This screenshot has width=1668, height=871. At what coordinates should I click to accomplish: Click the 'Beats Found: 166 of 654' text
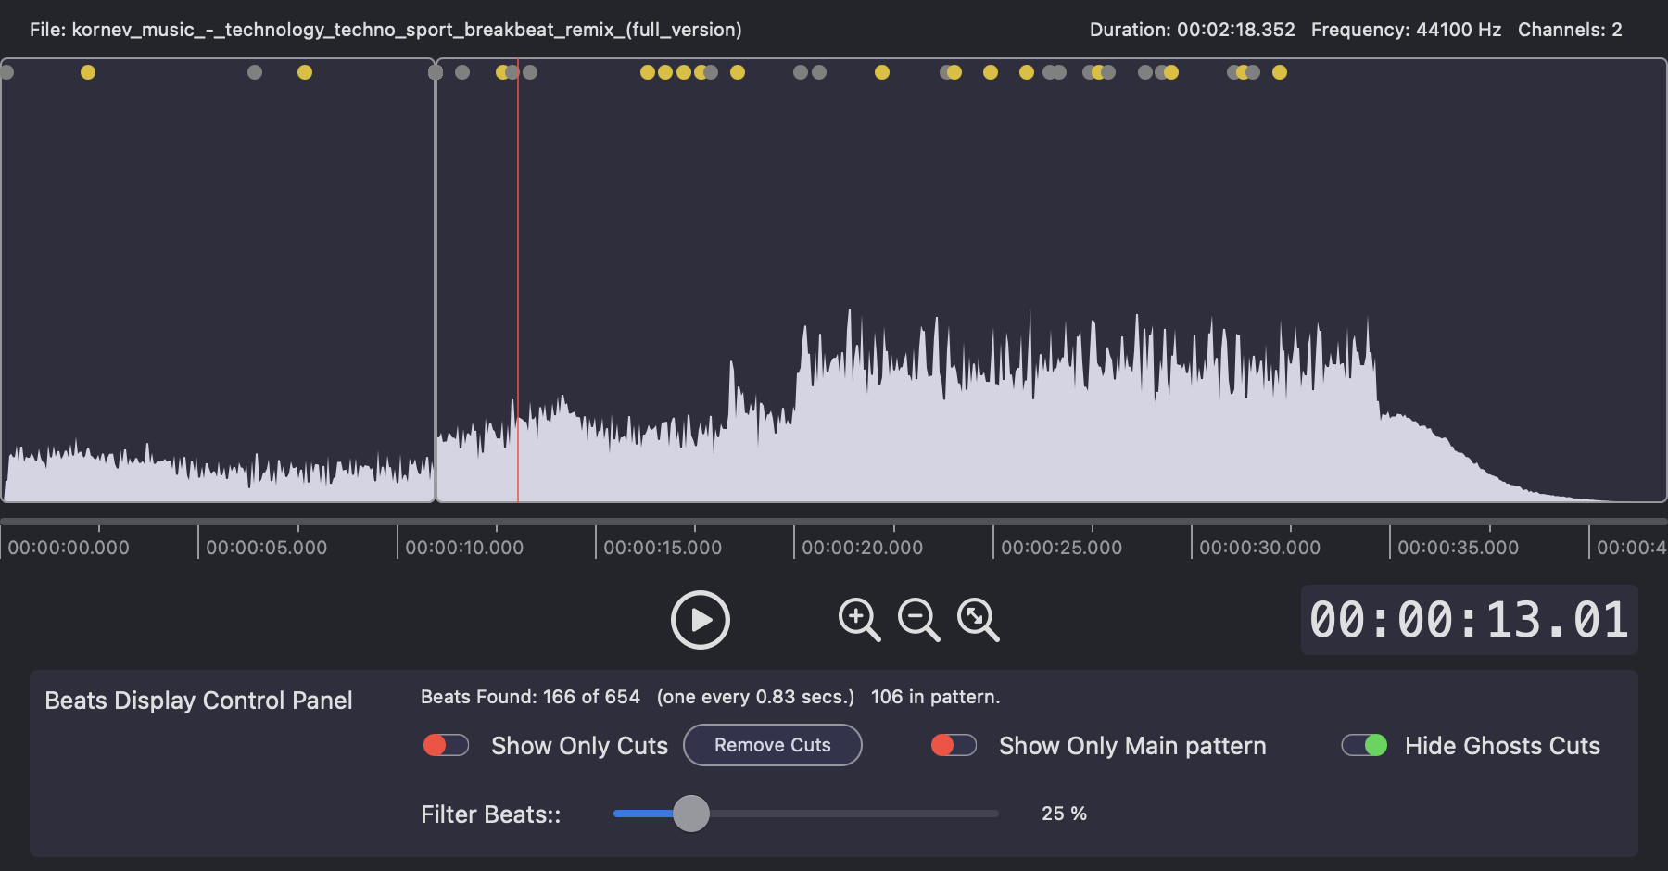(530, 697)
